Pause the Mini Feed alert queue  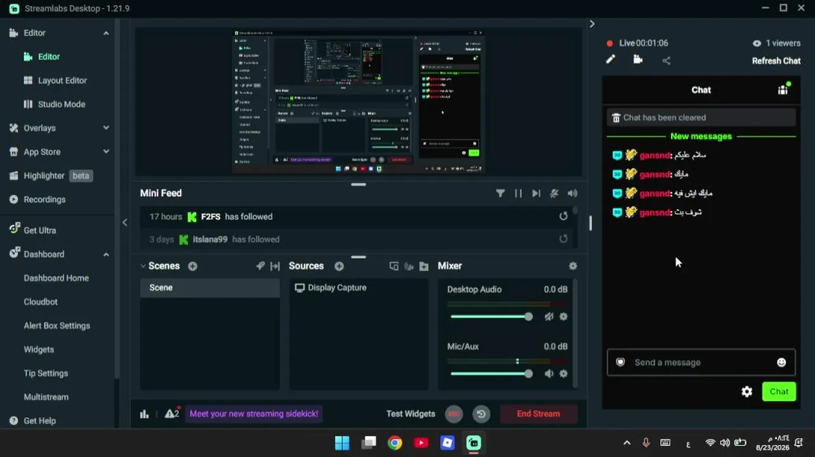tap(519, 194)
